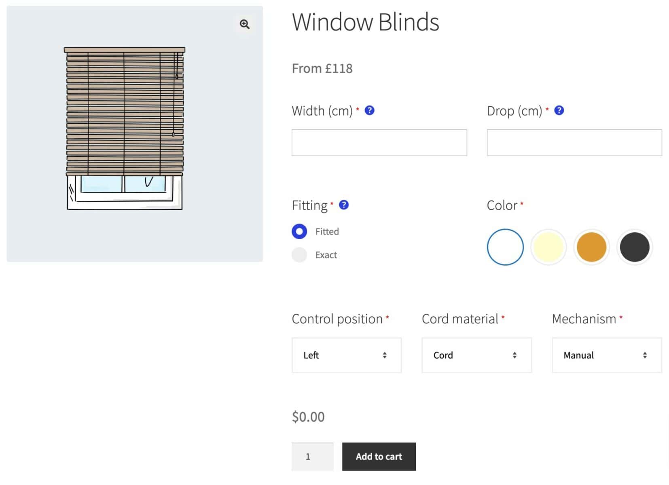
Task: Open the Mechanism dropdown
Action: pyautogui.click(x=607, y=355)
